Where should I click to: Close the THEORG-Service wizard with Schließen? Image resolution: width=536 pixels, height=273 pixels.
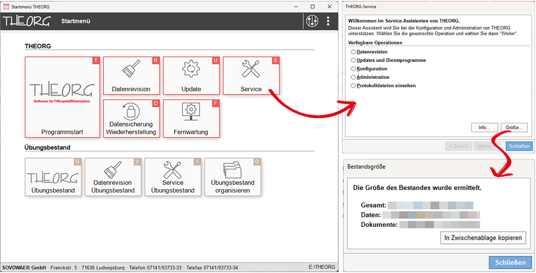click(519, 146)
